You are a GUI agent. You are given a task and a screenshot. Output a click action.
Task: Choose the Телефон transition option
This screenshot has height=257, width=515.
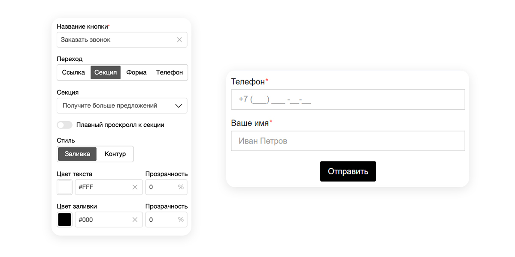[x=170, y=72]
